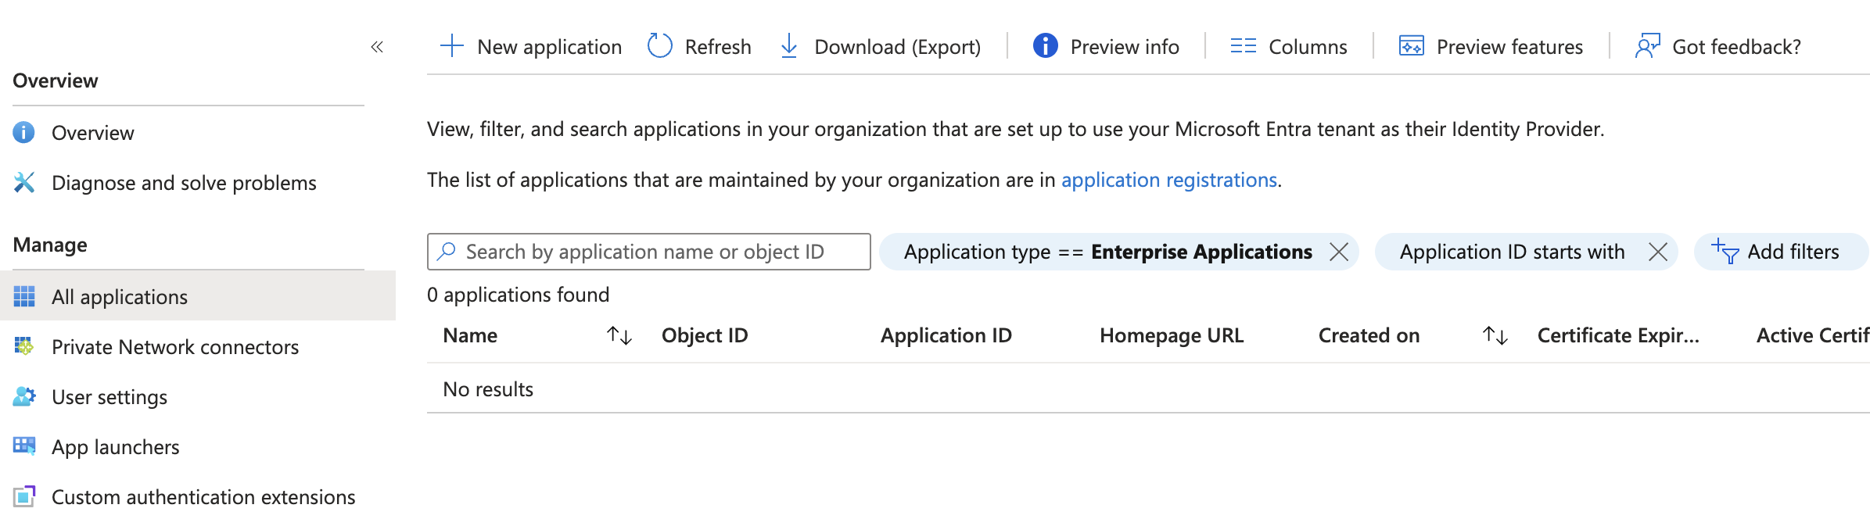Click the All applications grid icon
Screen dimensions: 1870x519
point(24,297)
